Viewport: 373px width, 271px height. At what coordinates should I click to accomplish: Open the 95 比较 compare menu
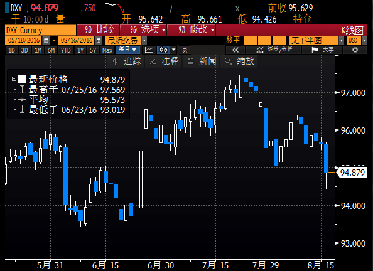click(x=99, y=30)
